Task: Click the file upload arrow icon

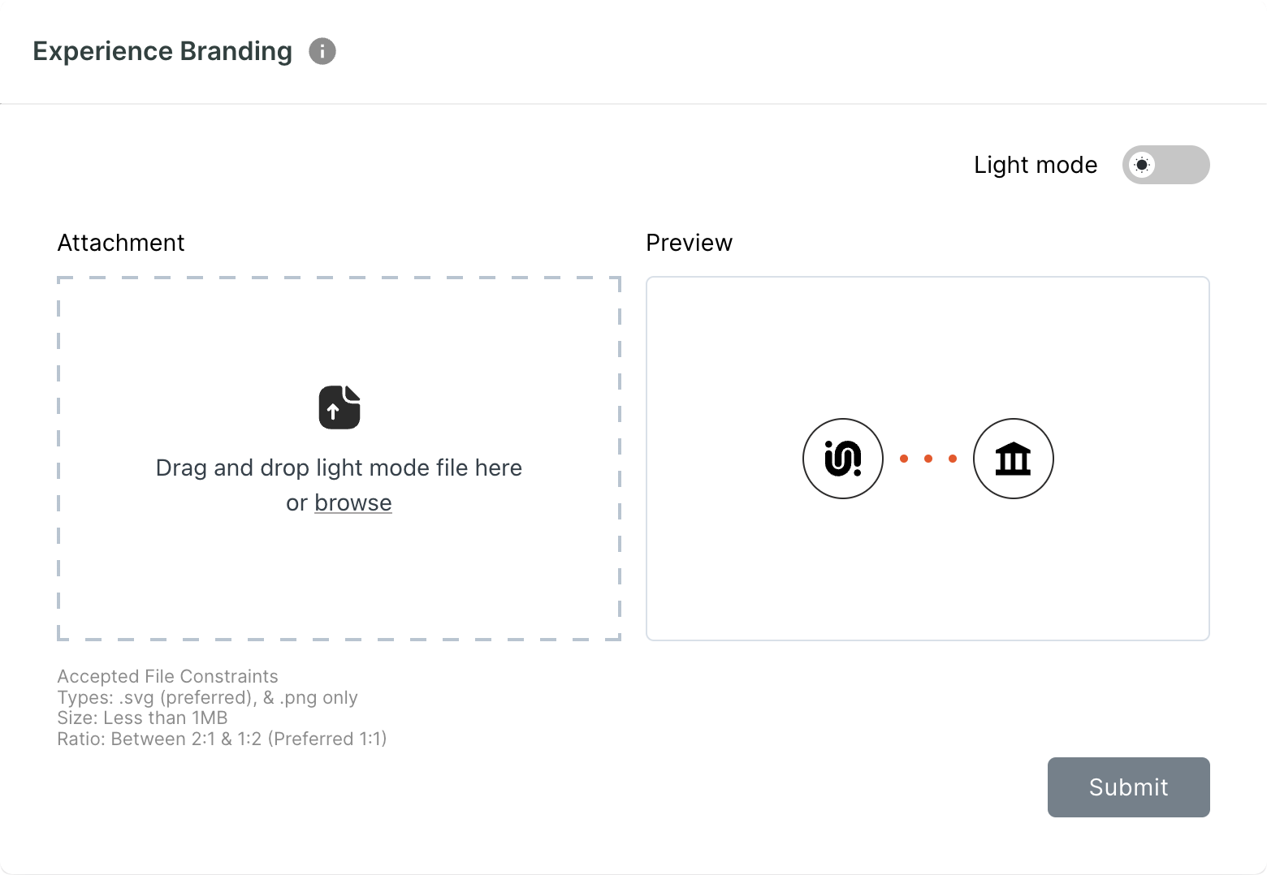Action: (x=339, y=407)
